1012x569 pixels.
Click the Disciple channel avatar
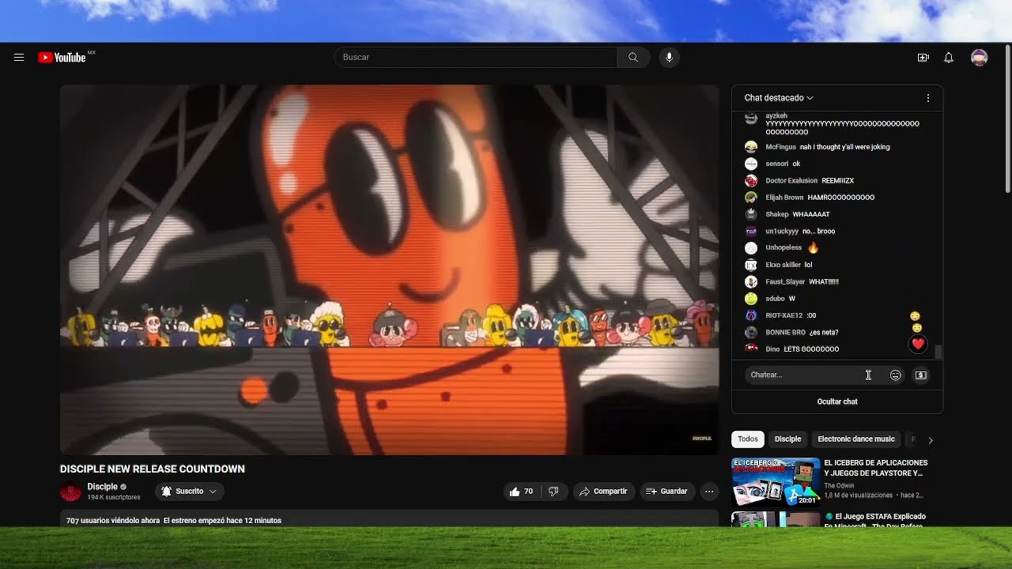pos(71,492)
